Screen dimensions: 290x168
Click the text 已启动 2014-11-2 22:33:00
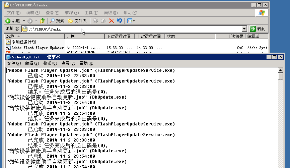point(61,76)
